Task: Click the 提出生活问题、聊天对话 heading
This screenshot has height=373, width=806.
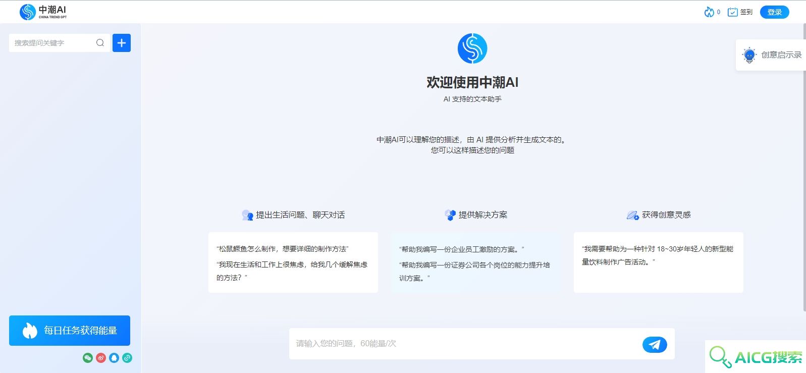Action: 300,215
